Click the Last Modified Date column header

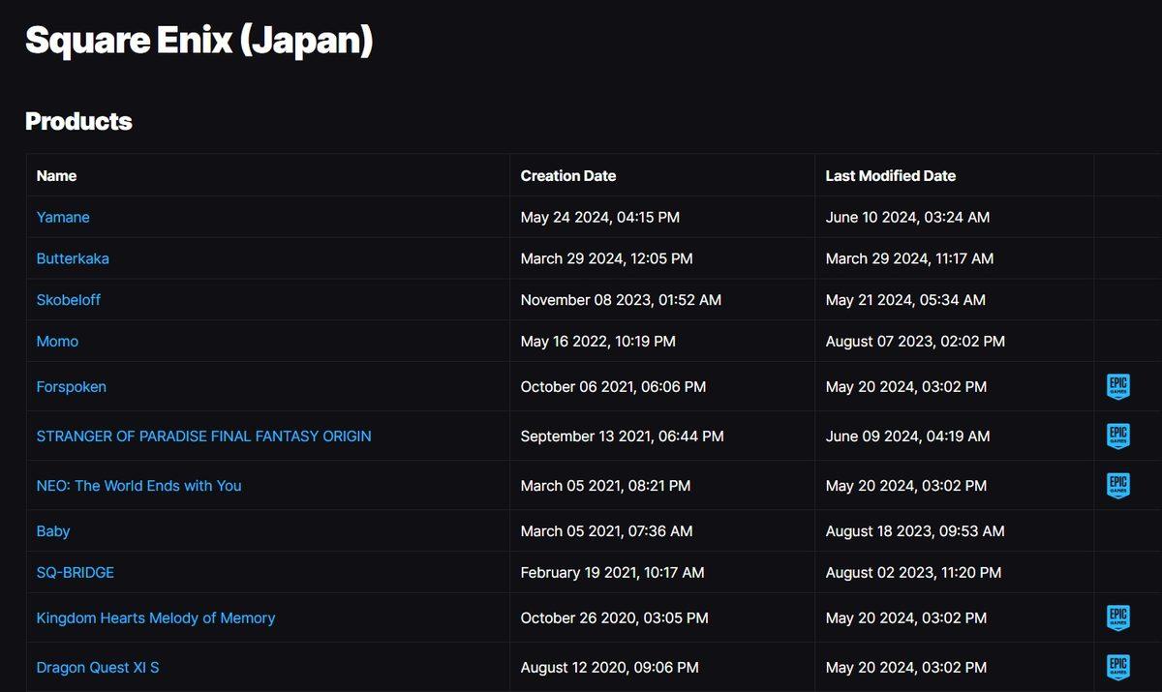coord(890,176)
